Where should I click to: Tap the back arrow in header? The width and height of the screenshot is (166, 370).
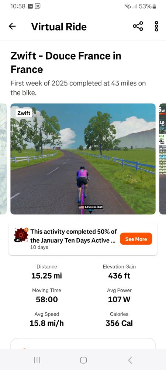click(x=12, y=26)
